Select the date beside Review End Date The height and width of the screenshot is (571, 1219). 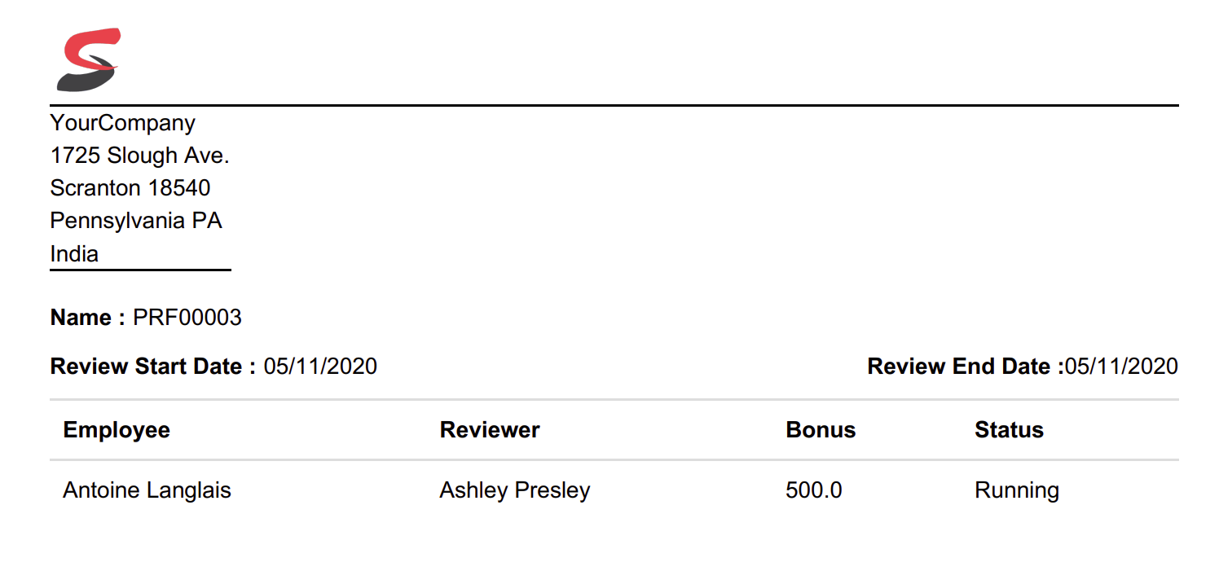1121,367
